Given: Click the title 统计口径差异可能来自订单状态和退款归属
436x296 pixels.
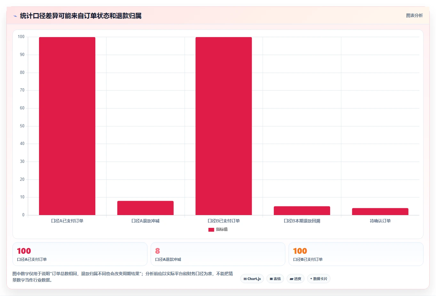Looking at the screenshot, I should click(x=81, y=16).
